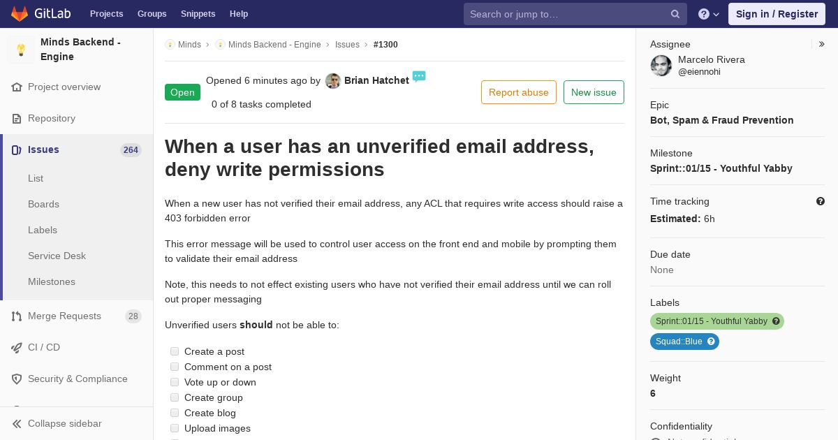Image resolution: width=838 pixels, height=440 pixels.
Task: Check the Vote up or down task
Action: pyautogui.click(x=175, y=382)
